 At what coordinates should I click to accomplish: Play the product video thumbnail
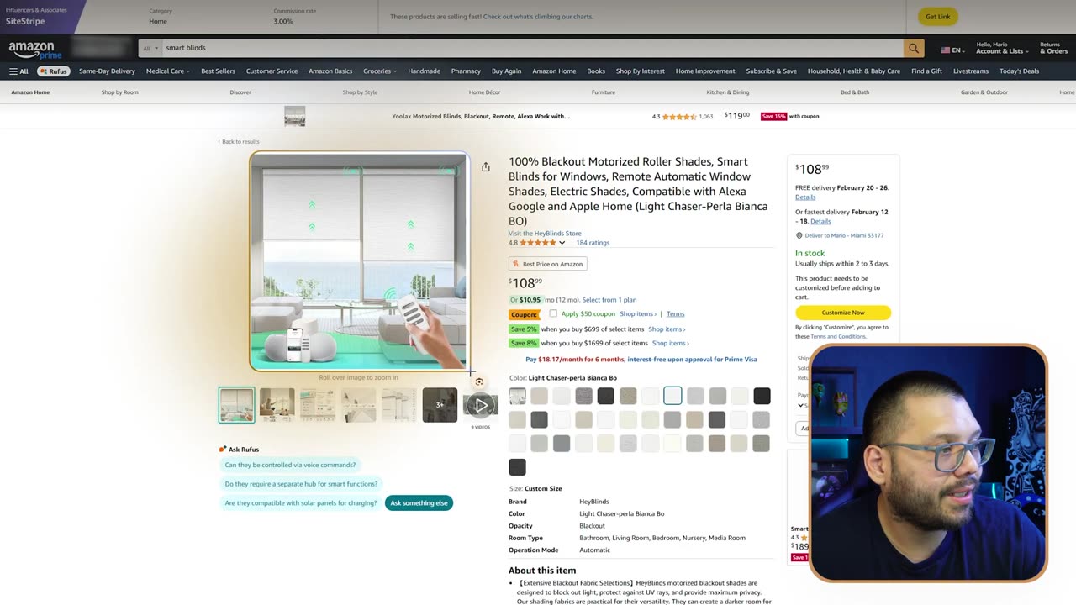[x=480, y=405]
